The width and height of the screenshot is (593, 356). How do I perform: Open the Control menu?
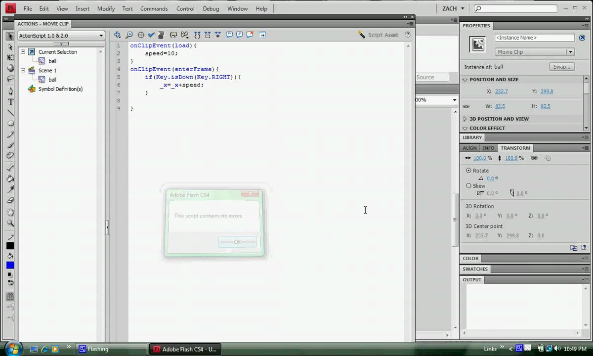[185, 8]
